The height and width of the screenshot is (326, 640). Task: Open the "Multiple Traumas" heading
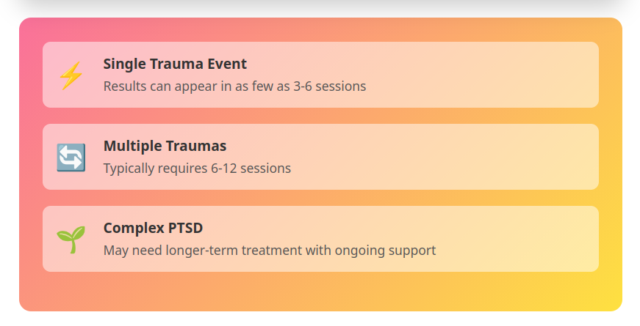[x=165, y=146]
